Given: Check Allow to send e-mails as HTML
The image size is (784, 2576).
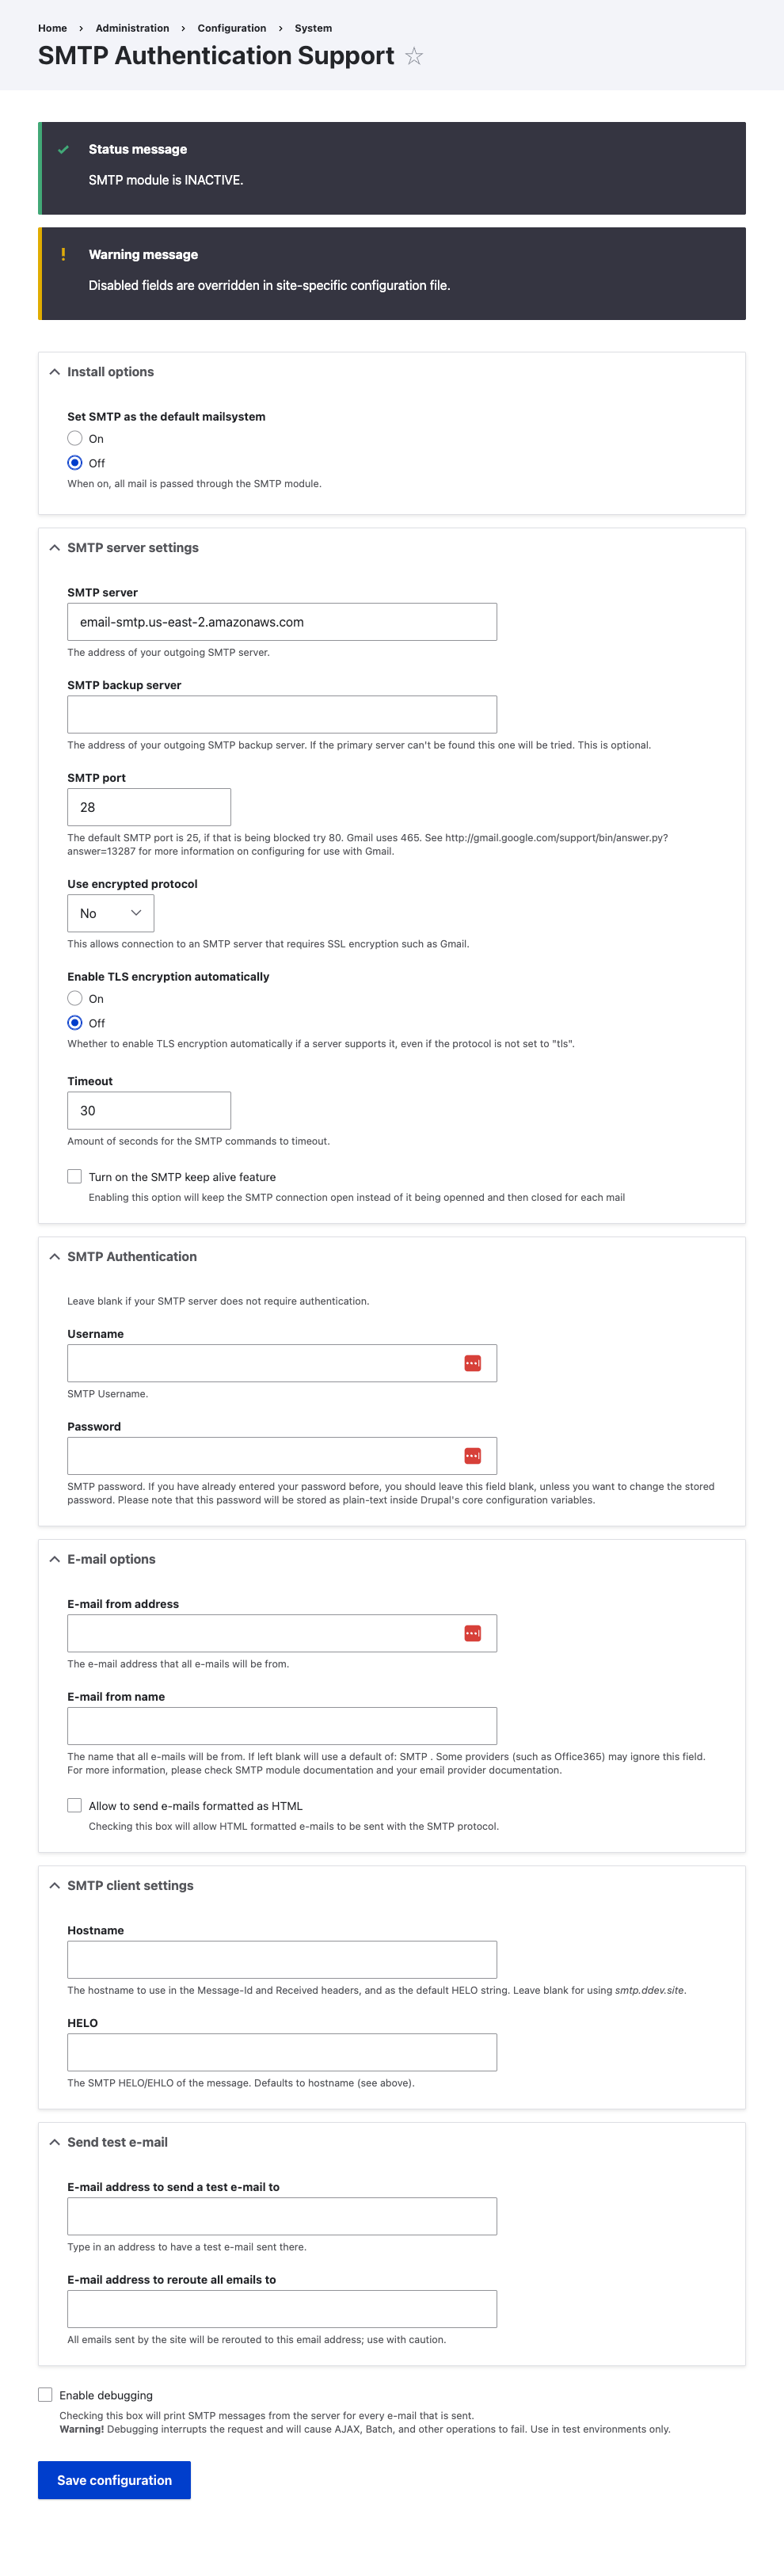Looking at the screenshot, I should 75,1805.
